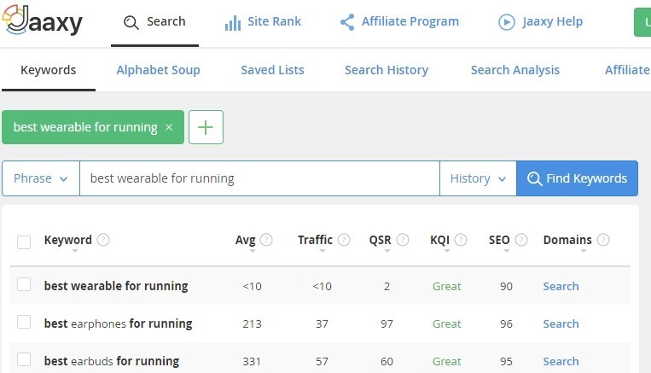Check the 'best earphones for running' row

24,322
